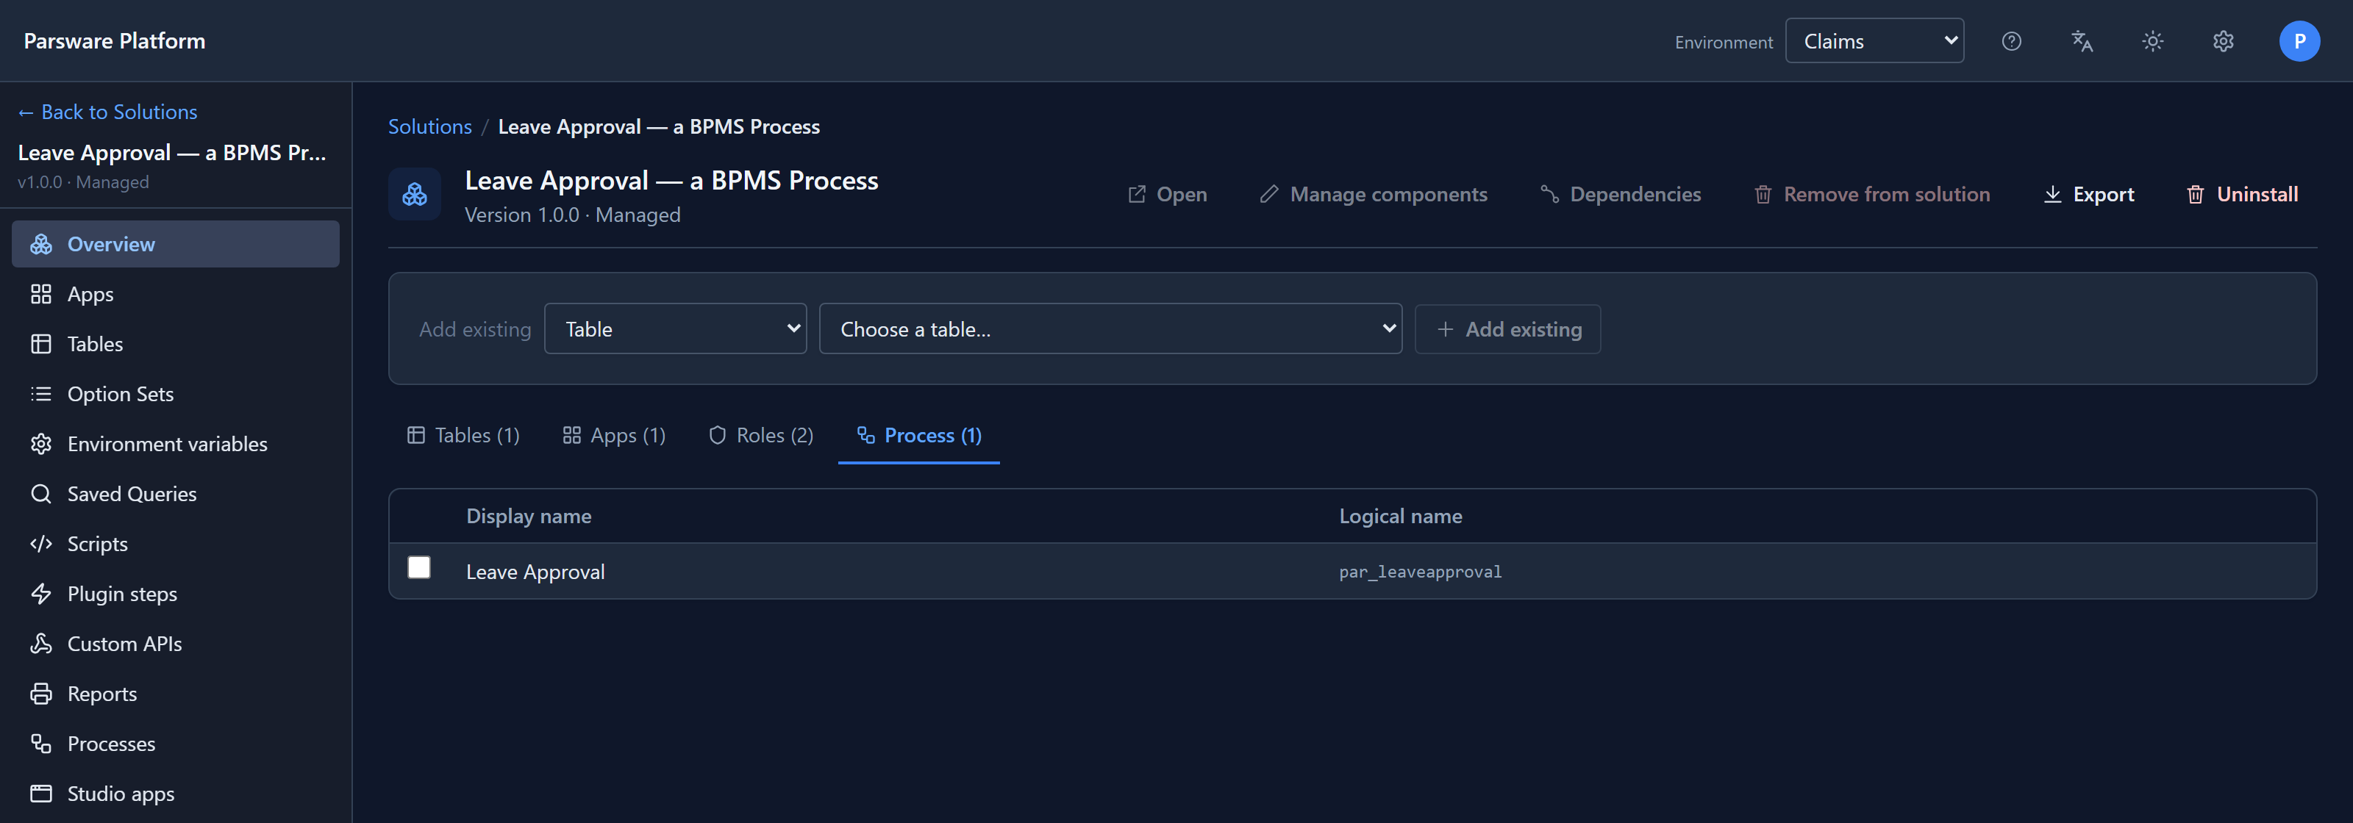Viewport: 2353px width, 823px height.
Task: Open the help question-mark icon
Action: tap(2011, 41)
